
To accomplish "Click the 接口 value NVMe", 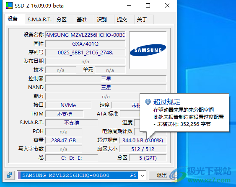I will (68, 105).
